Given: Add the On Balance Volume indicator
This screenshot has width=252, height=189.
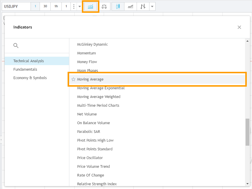Looking at the screenshot, I should tap(157, 123).
